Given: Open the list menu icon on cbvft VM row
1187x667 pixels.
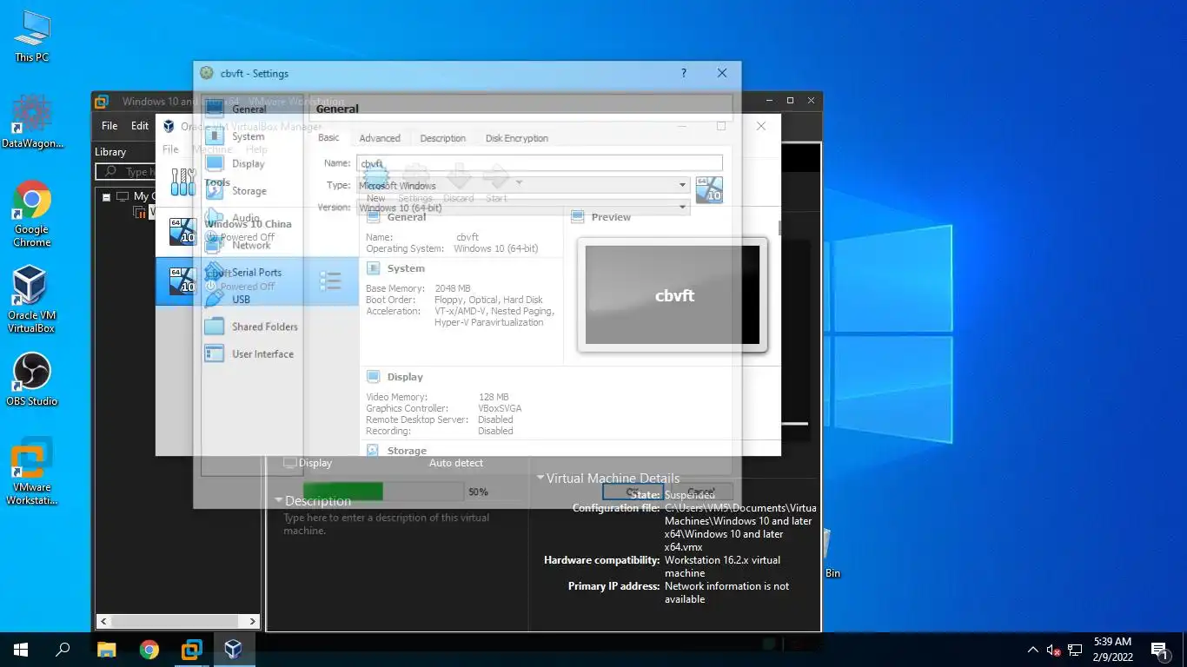Looking at the screenshot, I should click(x=330, y=281).
